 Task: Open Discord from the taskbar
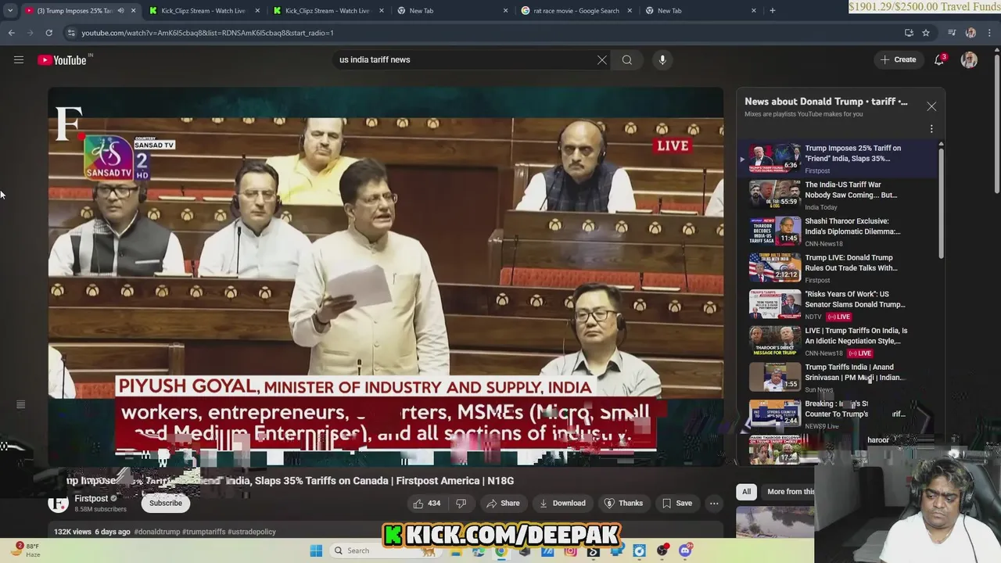pyautogui.click(x=685, y=550)
